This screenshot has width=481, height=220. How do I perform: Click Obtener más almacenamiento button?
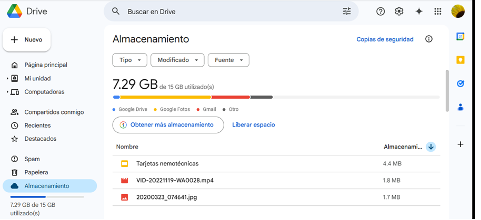[x=168, y=125]
